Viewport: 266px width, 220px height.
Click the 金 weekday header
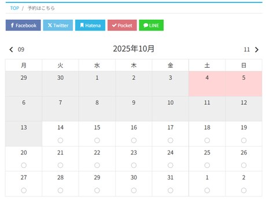tap(171, 65)
